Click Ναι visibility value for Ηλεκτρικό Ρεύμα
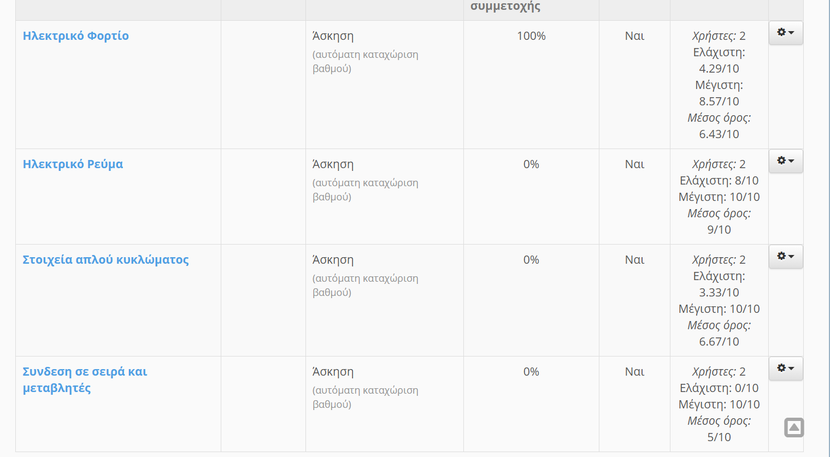This screenshot has width=830, height=457. (634, 164)
